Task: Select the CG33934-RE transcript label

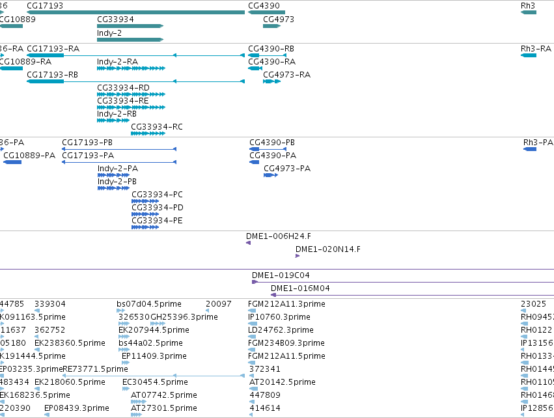Action: tap(123, 101)
